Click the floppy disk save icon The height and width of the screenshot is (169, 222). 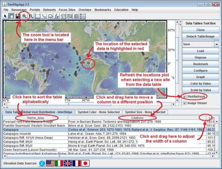tap(18, 16)
